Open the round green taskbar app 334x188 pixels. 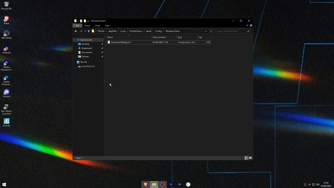point(188,184)
